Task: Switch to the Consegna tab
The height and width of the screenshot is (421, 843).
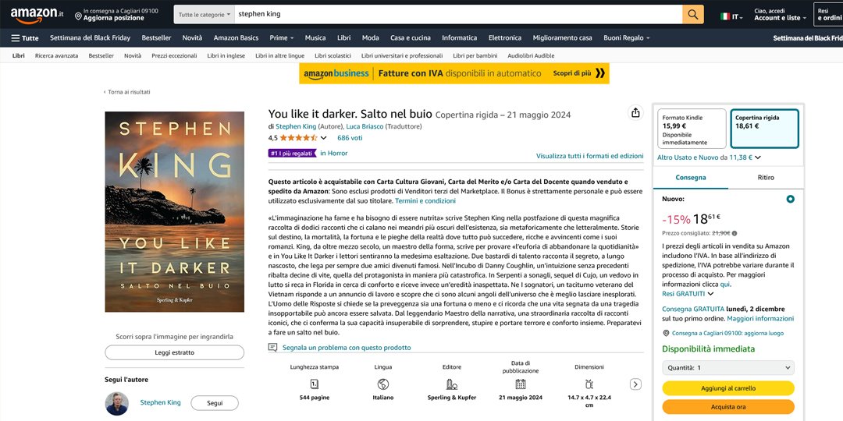Action: 691,178
